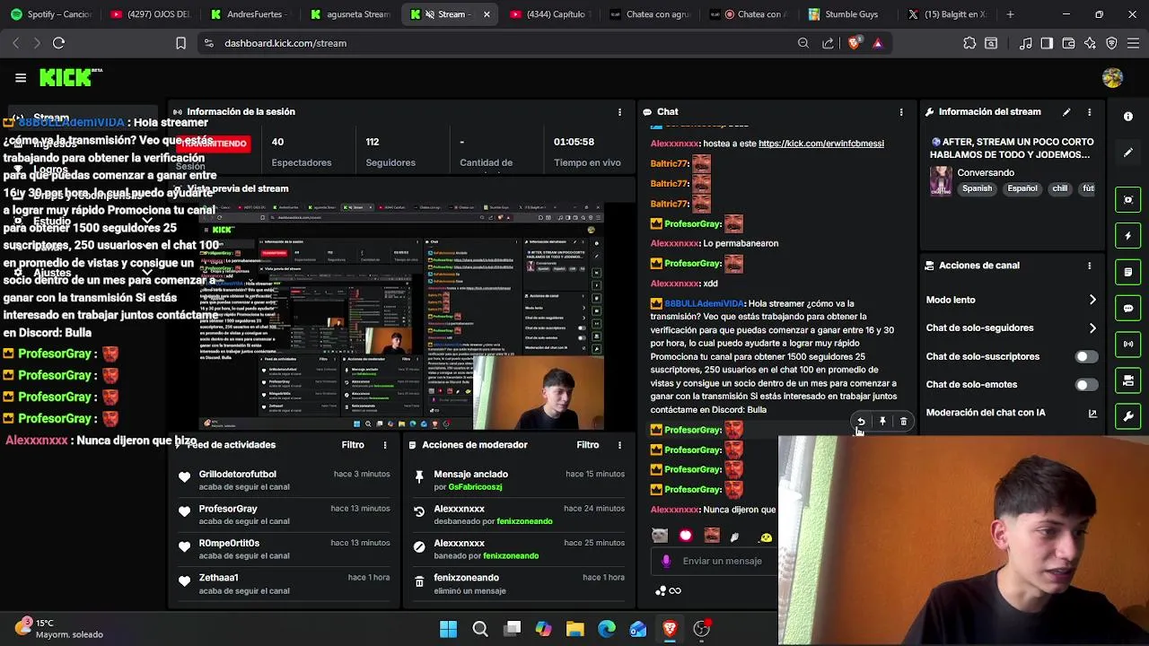Click the infinity icon below chat input
The width and height of the screenshot is (1149, 646).
click(675, 590)
